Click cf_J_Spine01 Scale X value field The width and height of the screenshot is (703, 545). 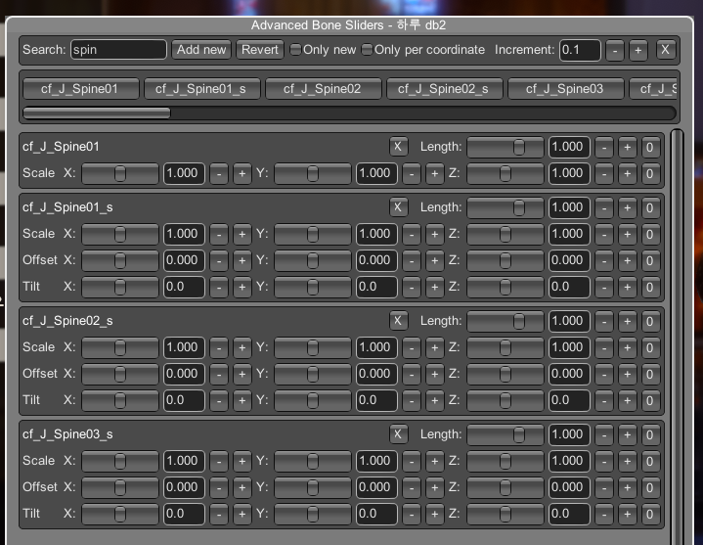coord(184,173)
